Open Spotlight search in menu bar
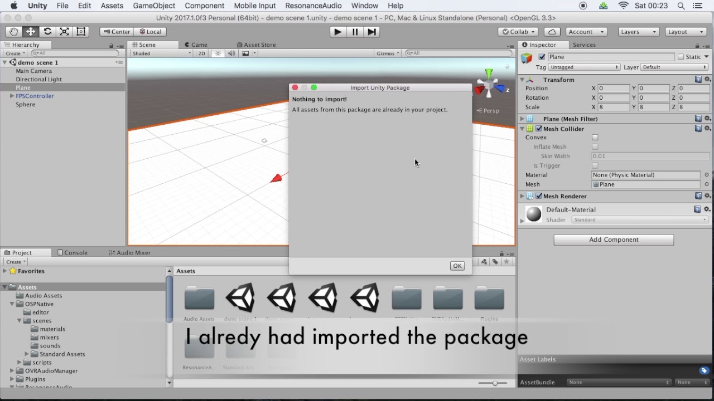 coord(681,6)
